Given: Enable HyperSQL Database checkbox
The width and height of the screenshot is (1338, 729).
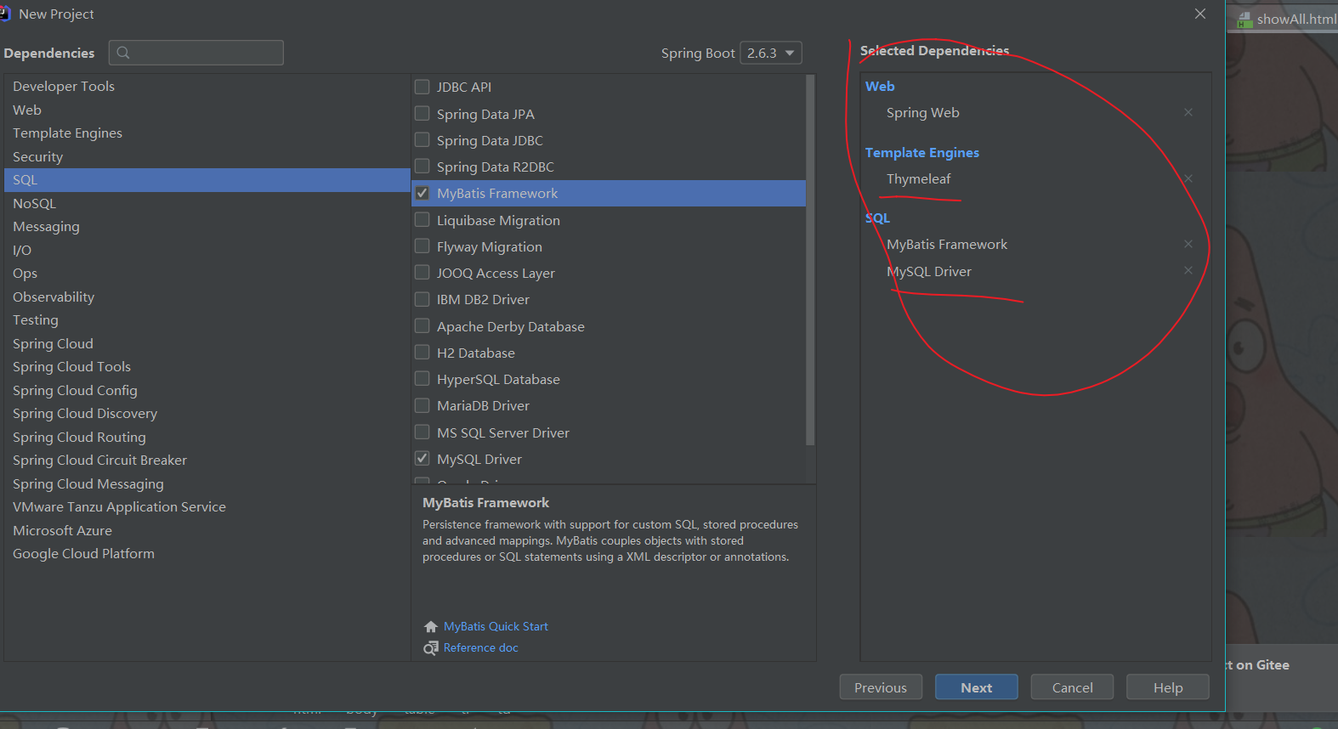Looking at the screenshot, I should click(x=422, y=378).
